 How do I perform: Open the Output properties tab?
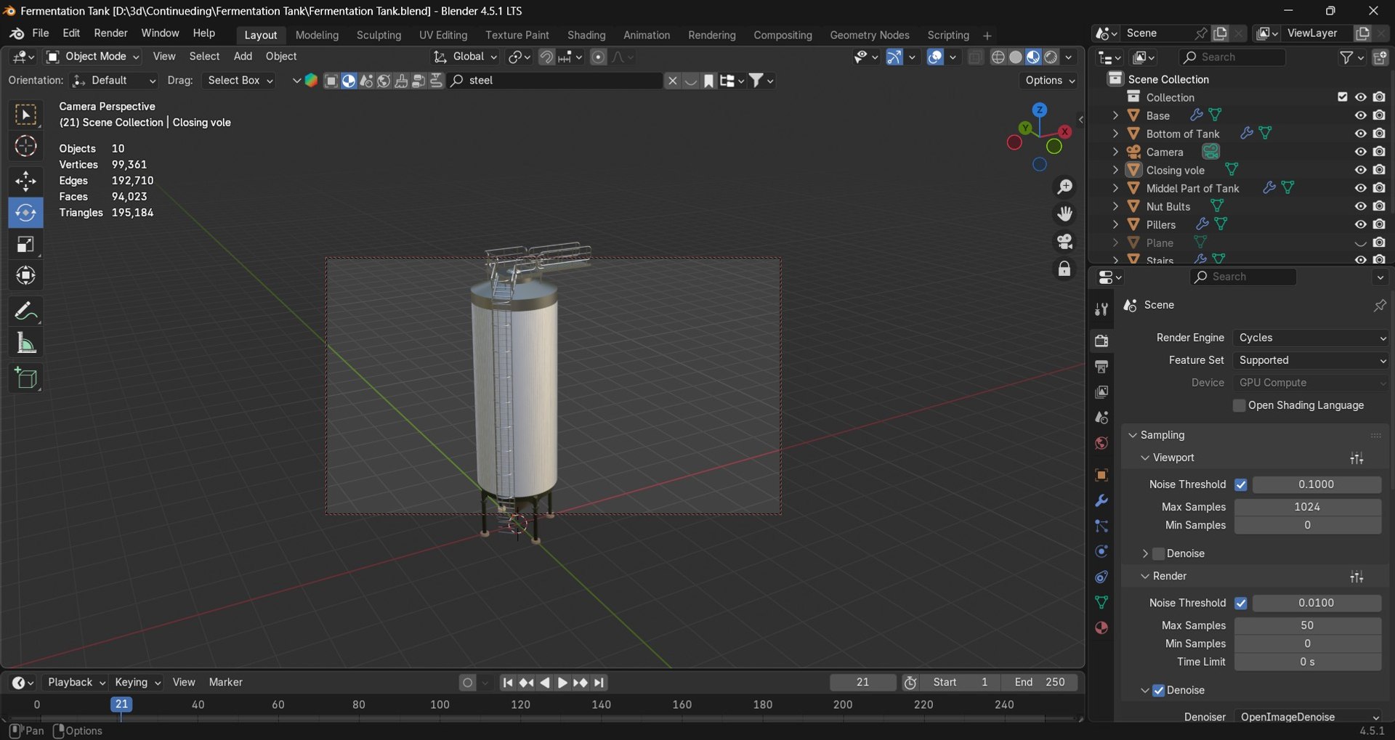point(1101,367)
